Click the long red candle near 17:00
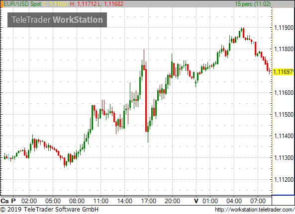The height and width of the screenshot is (214, 295). point(146,100)
